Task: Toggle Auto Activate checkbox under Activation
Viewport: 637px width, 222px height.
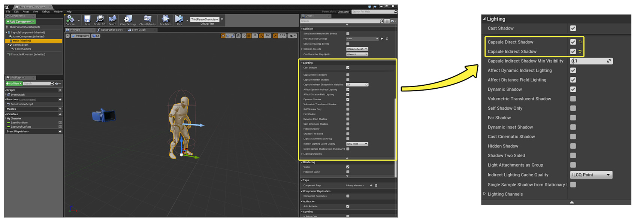Action: 348,206
